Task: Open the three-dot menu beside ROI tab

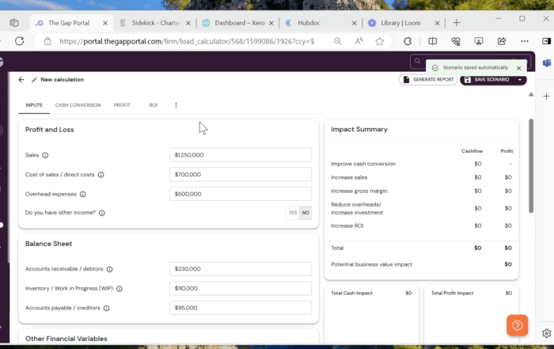Action: [176, 104]
